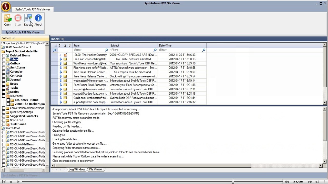The image size is (328, 184).
Task: Click the search icon in Subject filter
Action: tap(155, 50)
